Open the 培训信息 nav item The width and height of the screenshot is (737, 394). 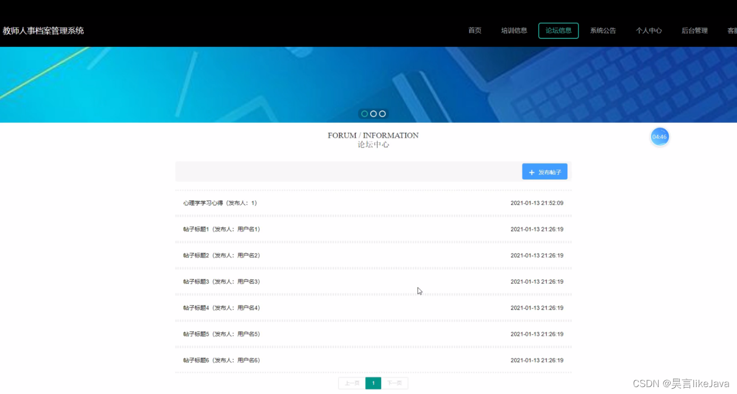(514, 31)
